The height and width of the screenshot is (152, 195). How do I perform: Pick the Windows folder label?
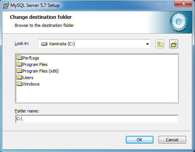point(31,84)
